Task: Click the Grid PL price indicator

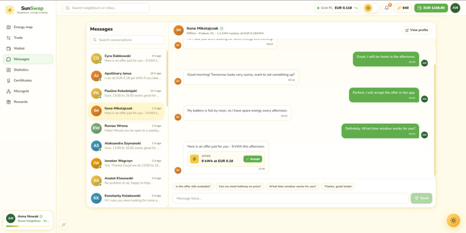Action: 337,8
